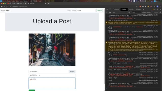
Task: Select the DevTools Console tab
Action: point(124,10)
